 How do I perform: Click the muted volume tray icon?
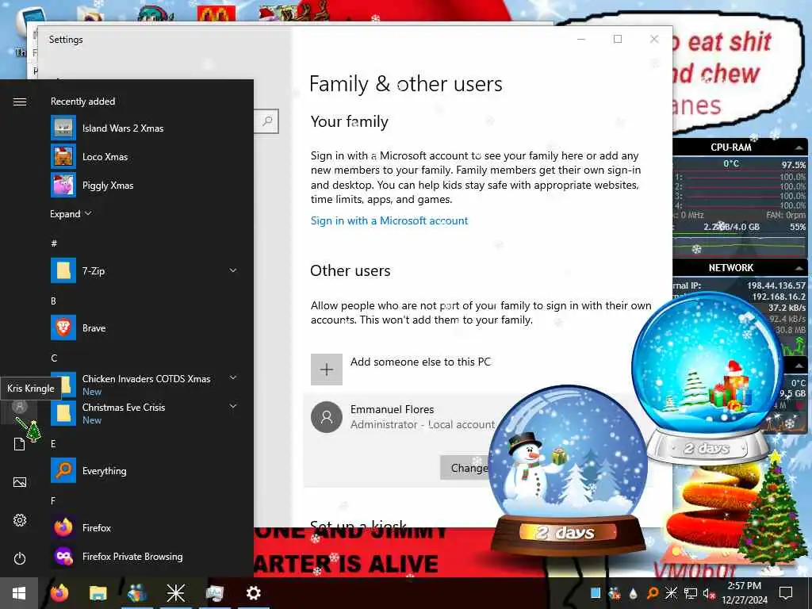tap(708, 593)
